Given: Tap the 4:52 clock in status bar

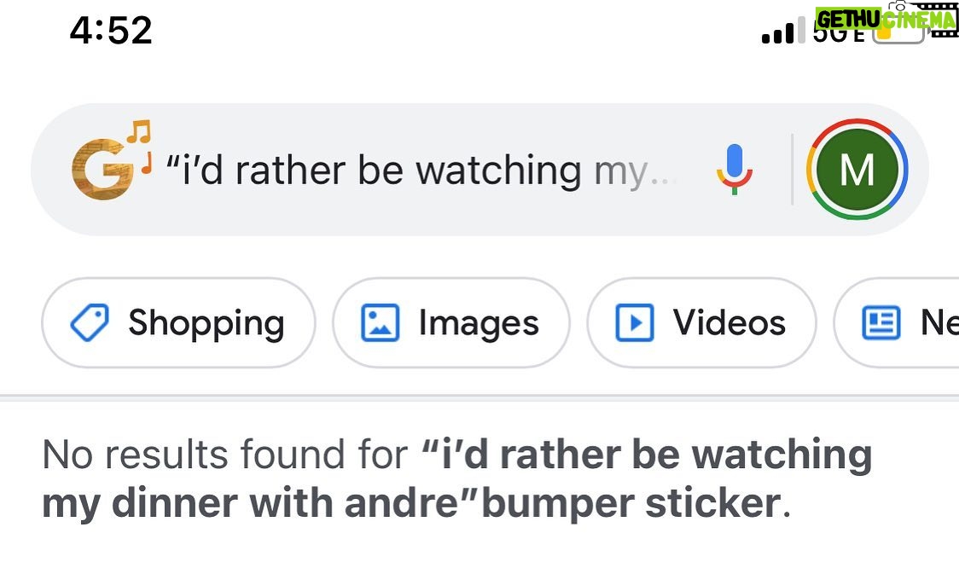Looking at the screenshot, I should click(x=111, y=30).
